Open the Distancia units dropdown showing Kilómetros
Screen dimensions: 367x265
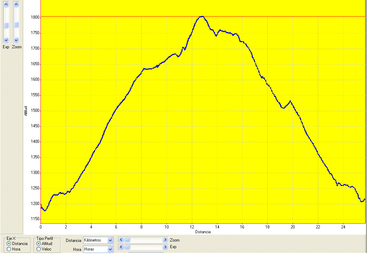tap(110, 240)
